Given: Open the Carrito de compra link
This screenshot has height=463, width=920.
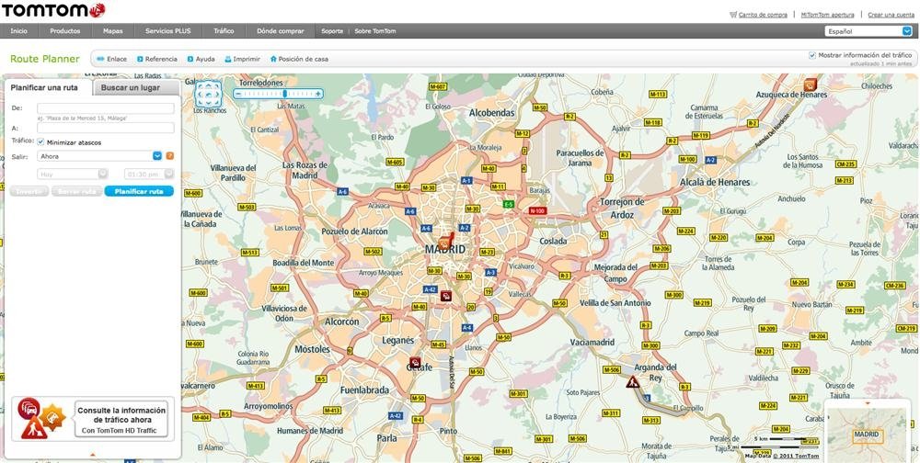Looking at the screenshot, I should pos(763,15).
